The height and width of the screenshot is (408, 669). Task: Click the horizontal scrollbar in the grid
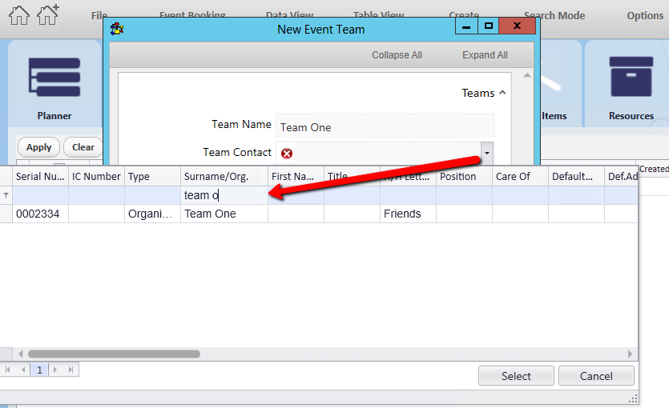pyautogui.click(x=114, y=354)
